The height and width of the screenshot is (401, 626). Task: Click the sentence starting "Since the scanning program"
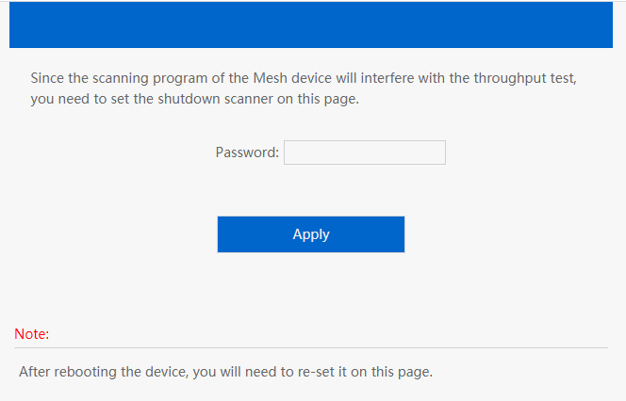click(303, 77)
